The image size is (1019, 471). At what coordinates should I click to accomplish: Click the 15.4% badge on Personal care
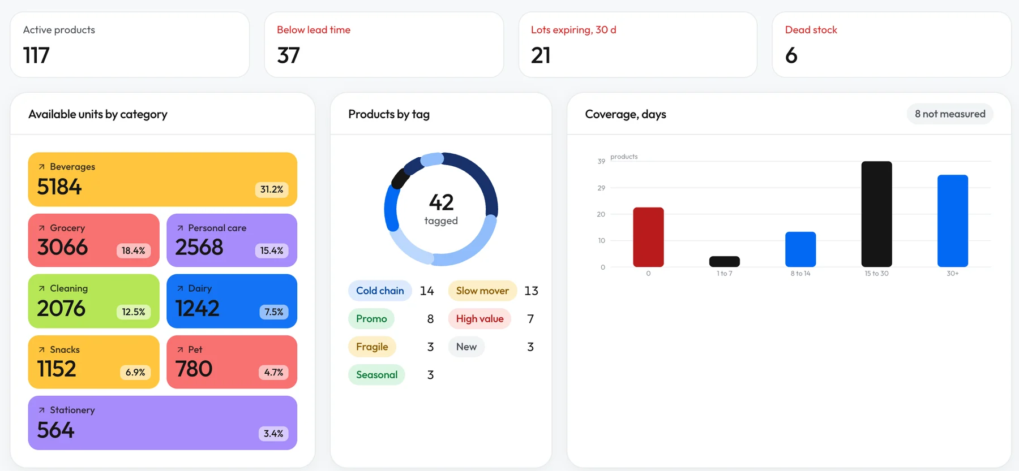[x=272, y=250]
